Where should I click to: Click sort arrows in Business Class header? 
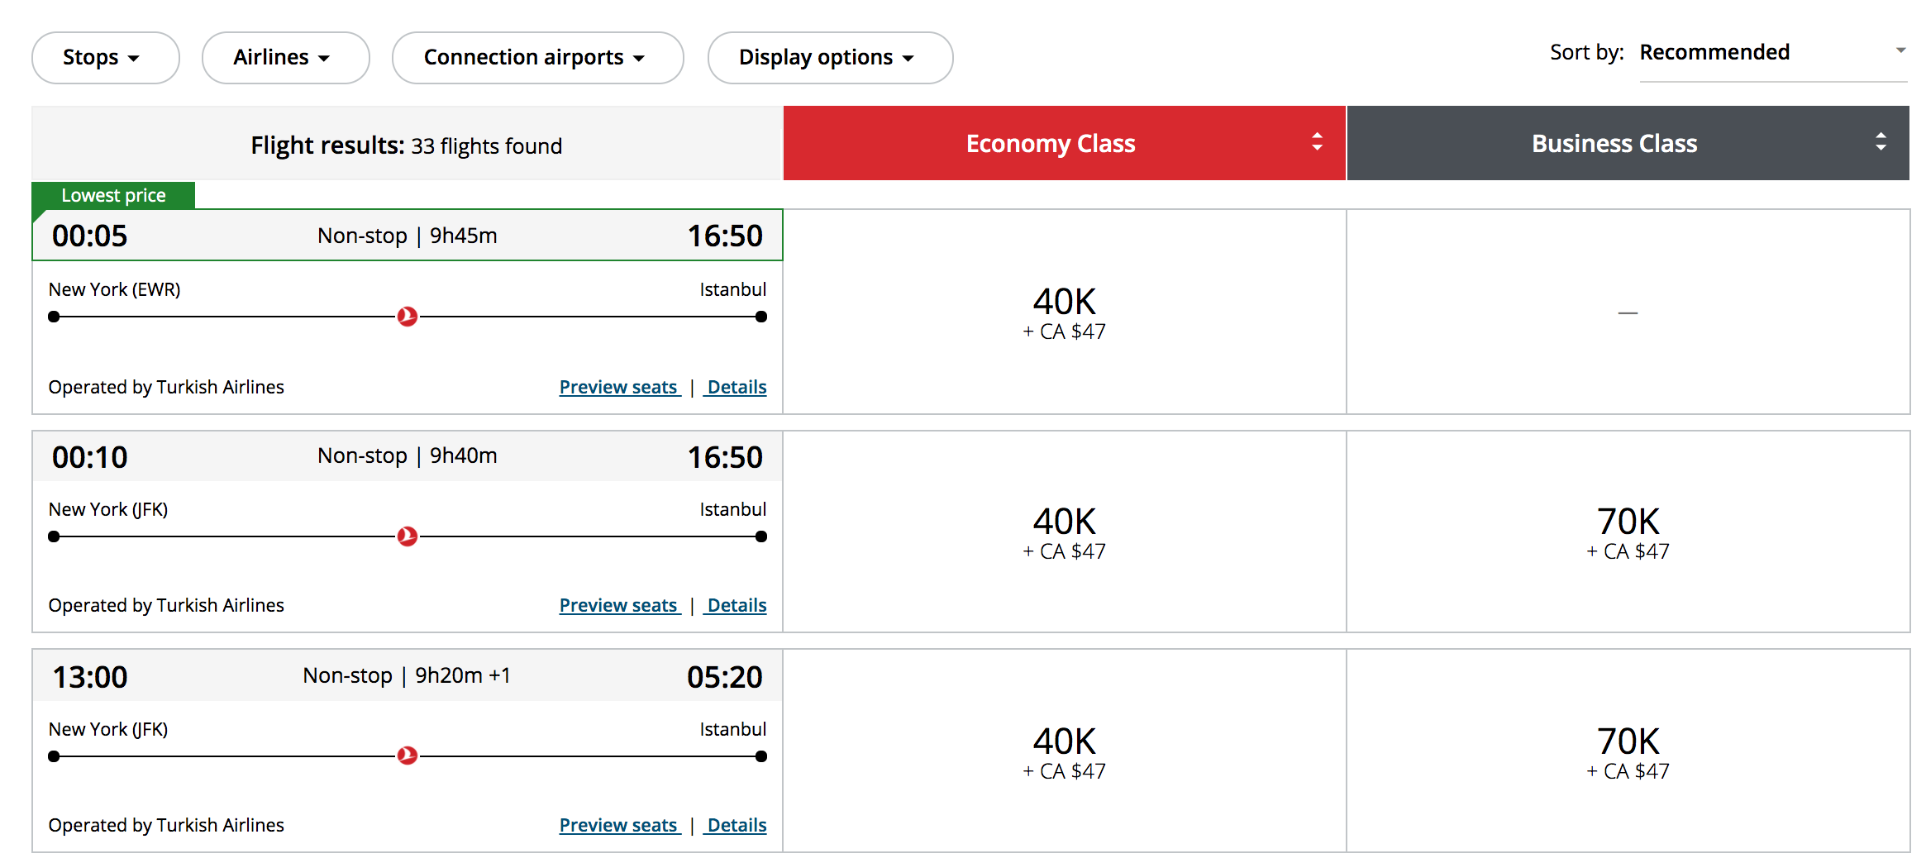click(x=1881, y=142)
